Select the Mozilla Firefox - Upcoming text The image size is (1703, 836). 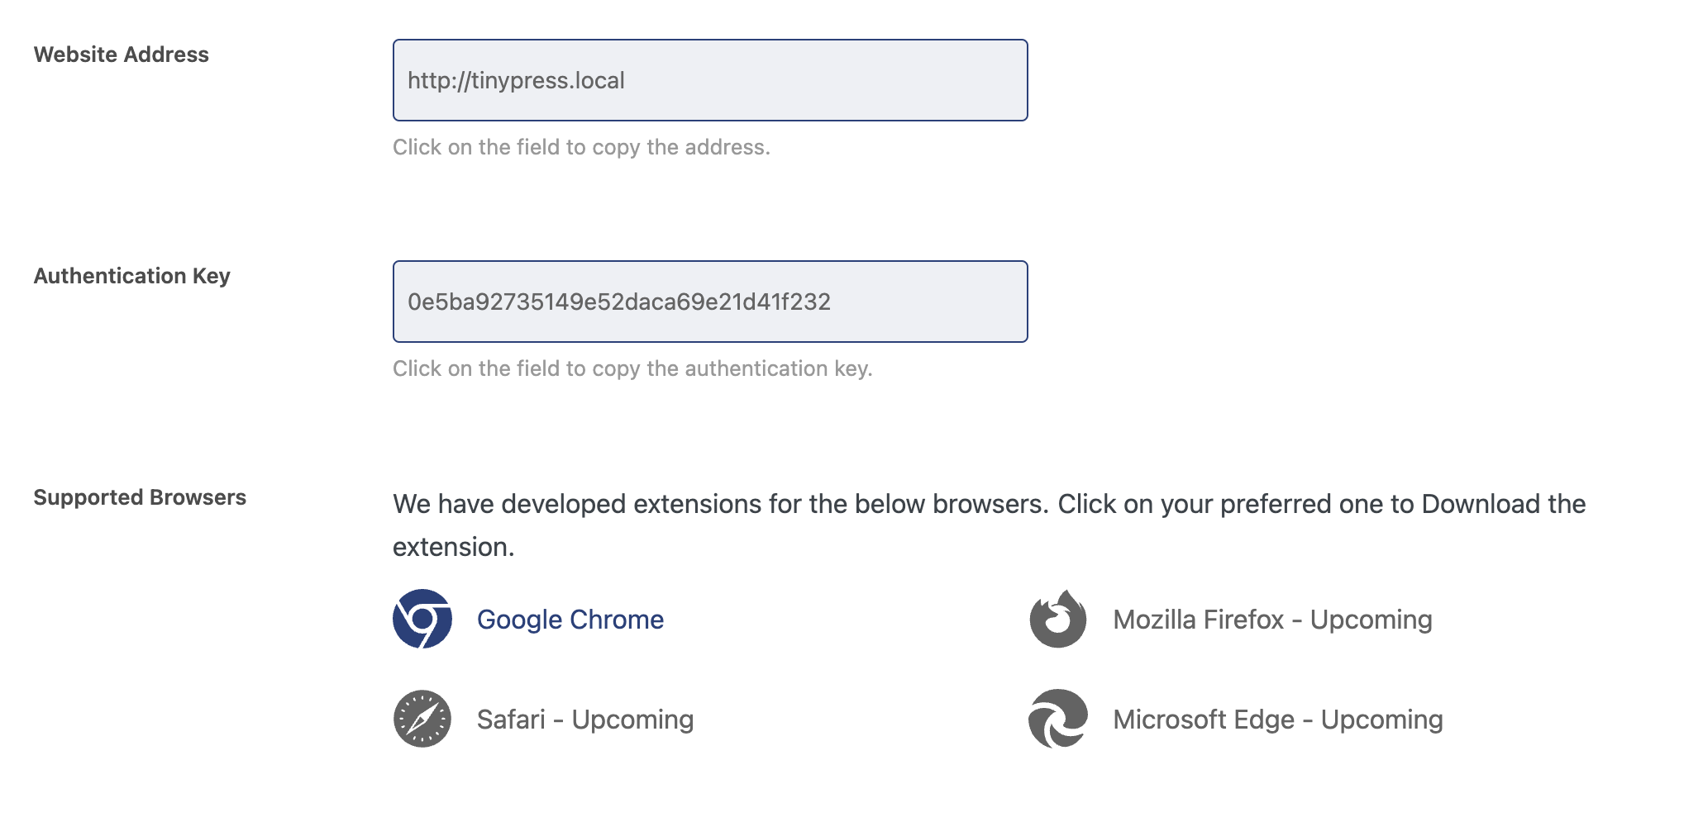point(1272,620)
